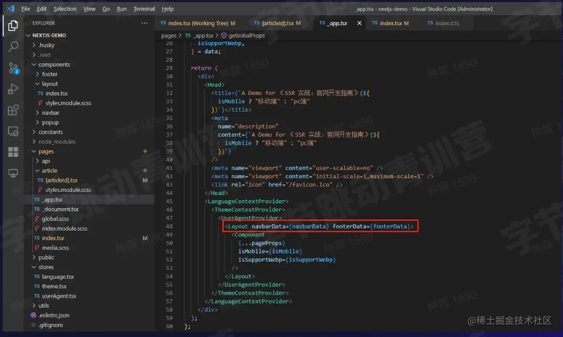The width and height of the screenshot is (563, 337).
Task: Open the Search view in activity bar
Action: (x=13, y=47)
